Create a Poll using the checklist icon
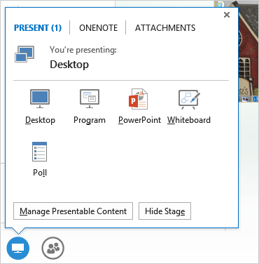Viewport: 259px width, 264px height. point(39,152)
